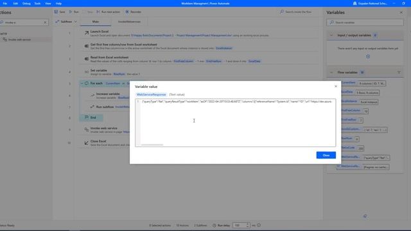Open the Edit menu

click(15, 4)
